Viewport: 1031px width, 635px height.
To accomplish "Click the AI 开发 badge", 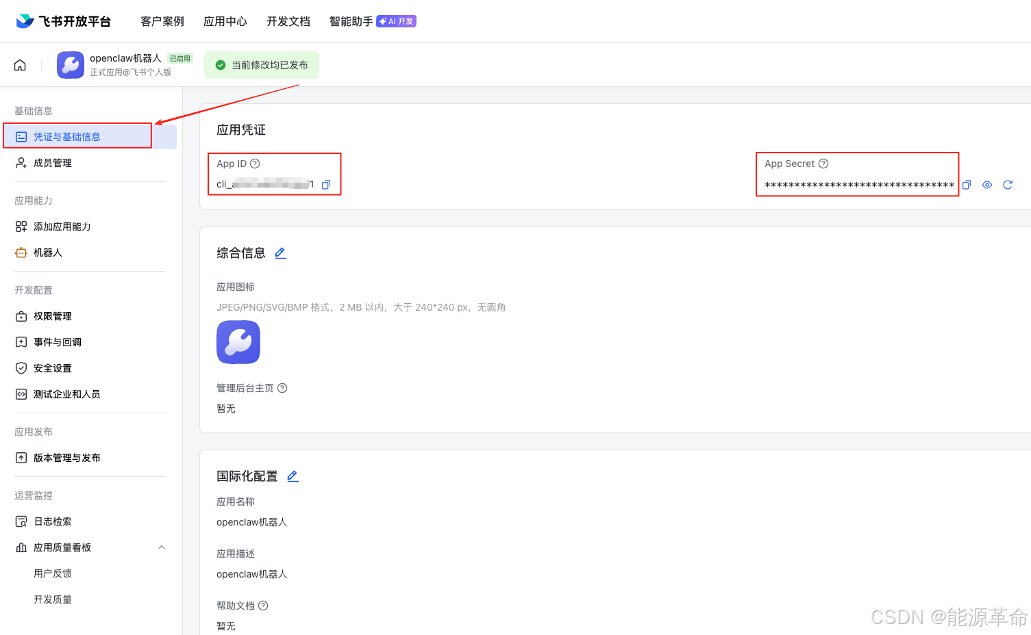I will click(396, 21).
